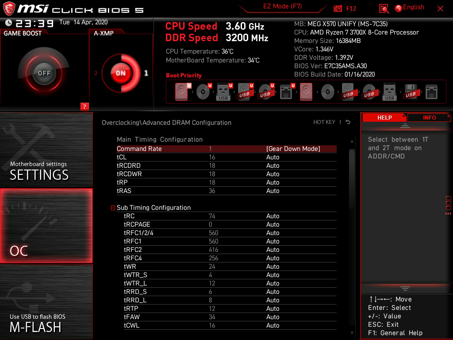The image size is (453, 340).
Task: Change the language from English
Action: tap(409, 8)
